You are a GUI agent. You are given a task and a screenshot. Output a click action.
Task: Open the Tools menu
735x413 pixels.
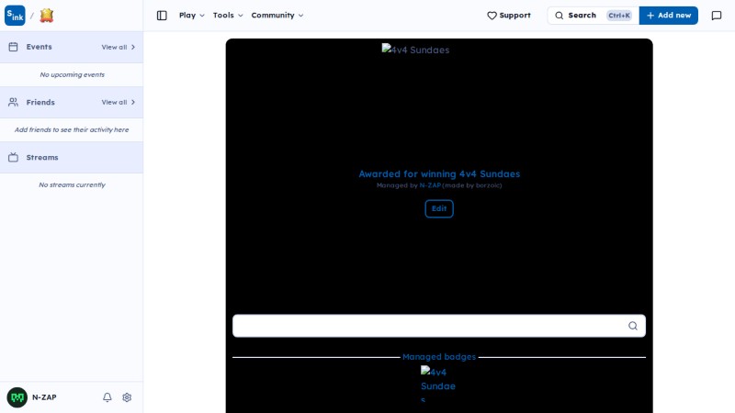228,16
